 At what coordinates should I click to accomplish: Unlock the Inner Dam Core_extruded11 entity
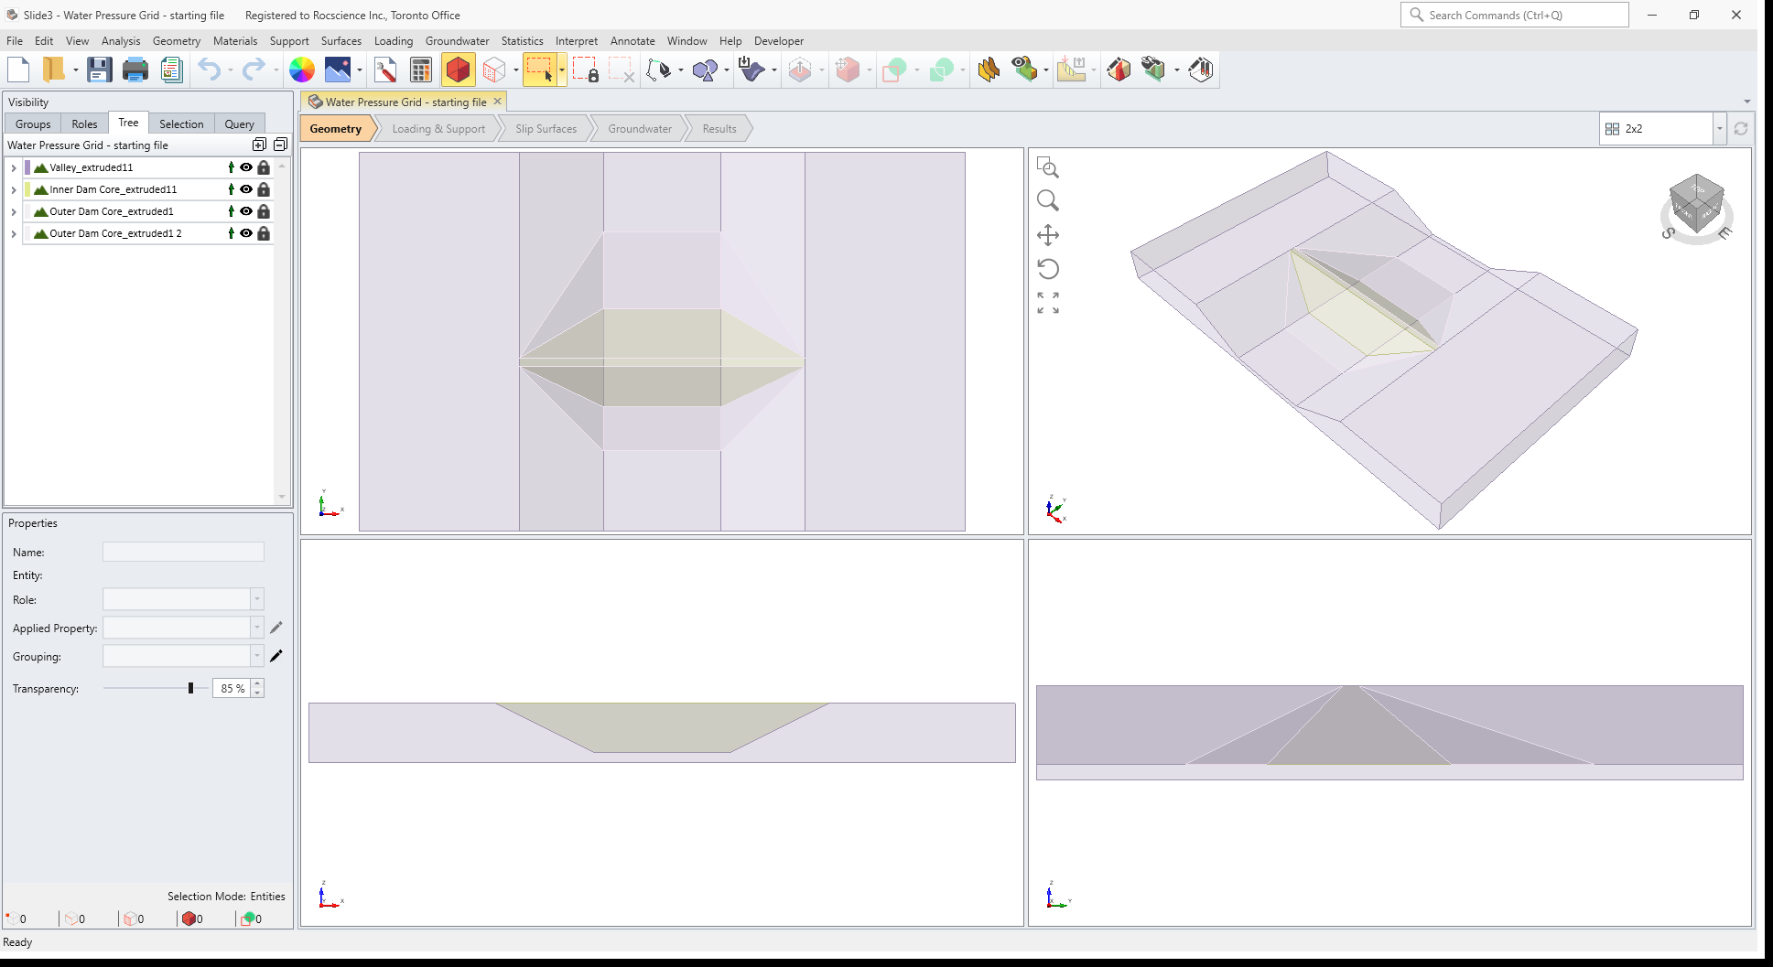tap(264, 189)
